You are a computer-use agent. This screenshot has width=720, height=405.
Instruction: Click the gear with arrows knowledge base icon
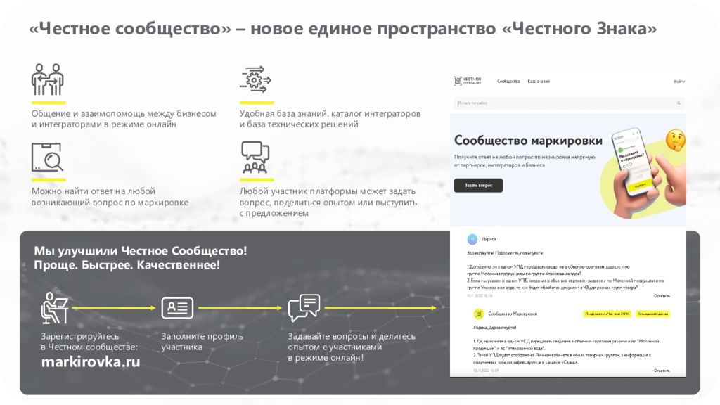255,79
